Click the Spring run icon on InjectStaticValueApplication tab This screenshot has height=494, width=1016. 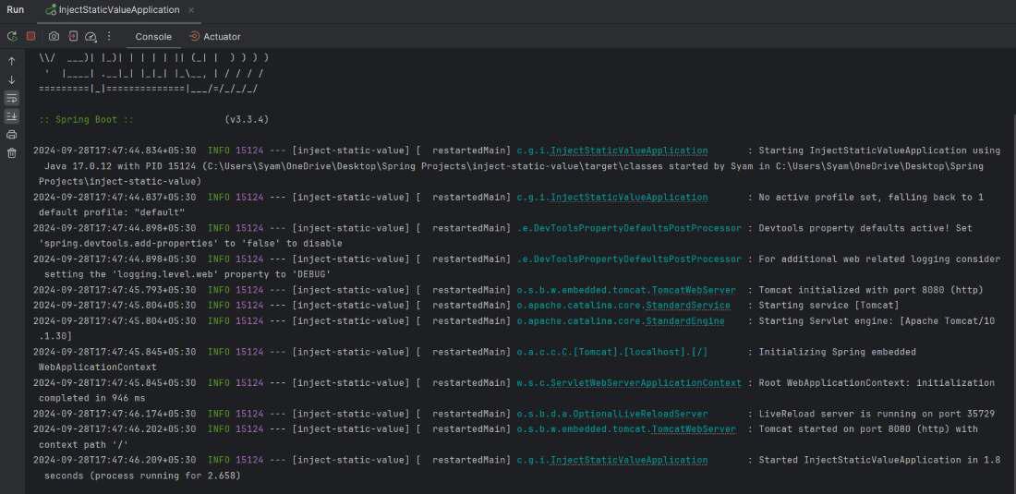pyautogui.click(x=51, y=10)
